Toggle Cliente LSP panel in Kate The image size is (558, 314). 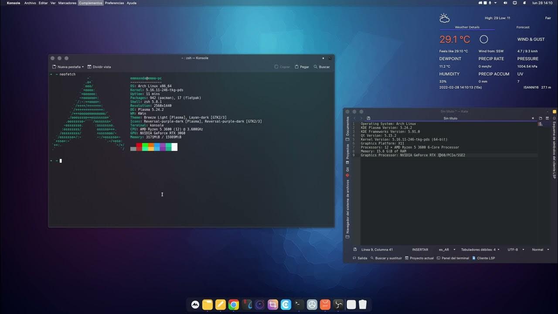coord(483,258)
